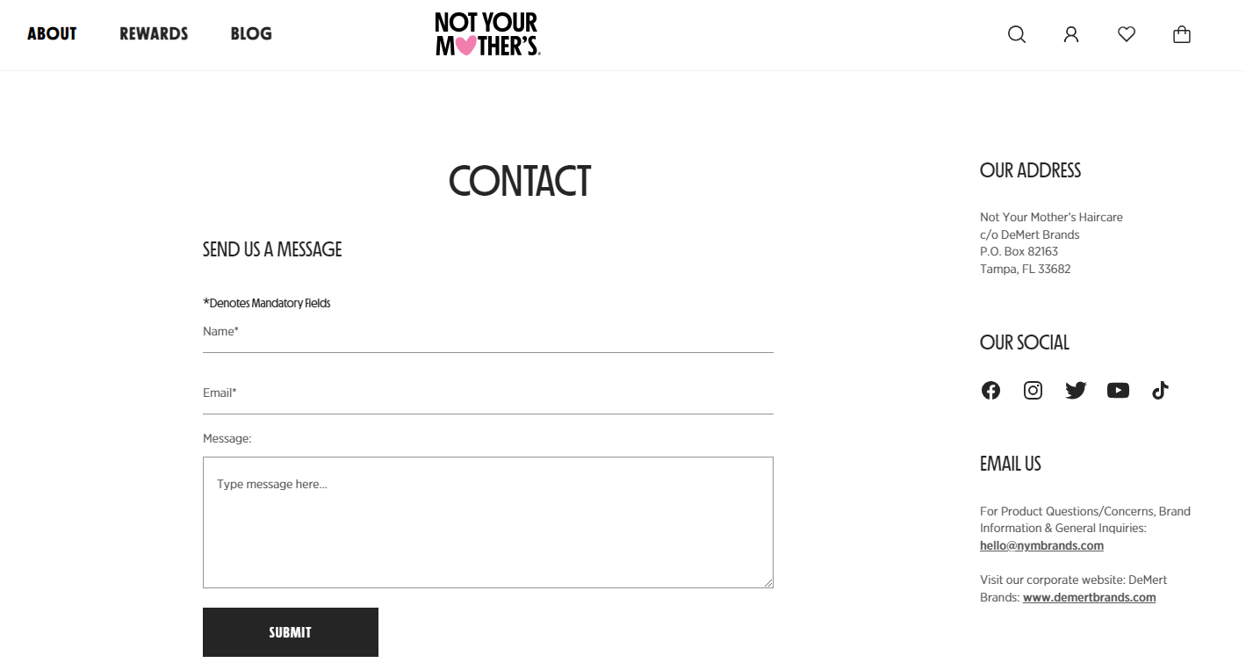Submit the contact form

(x=290, y=632)
